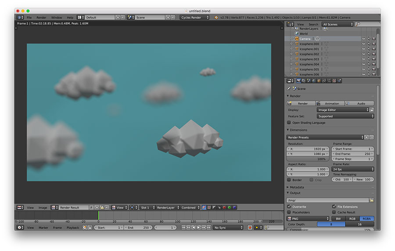Toggle the File Extensions checkbox
Screen dimensions: 395x251
pyautogui.click(x=334, y=206)
